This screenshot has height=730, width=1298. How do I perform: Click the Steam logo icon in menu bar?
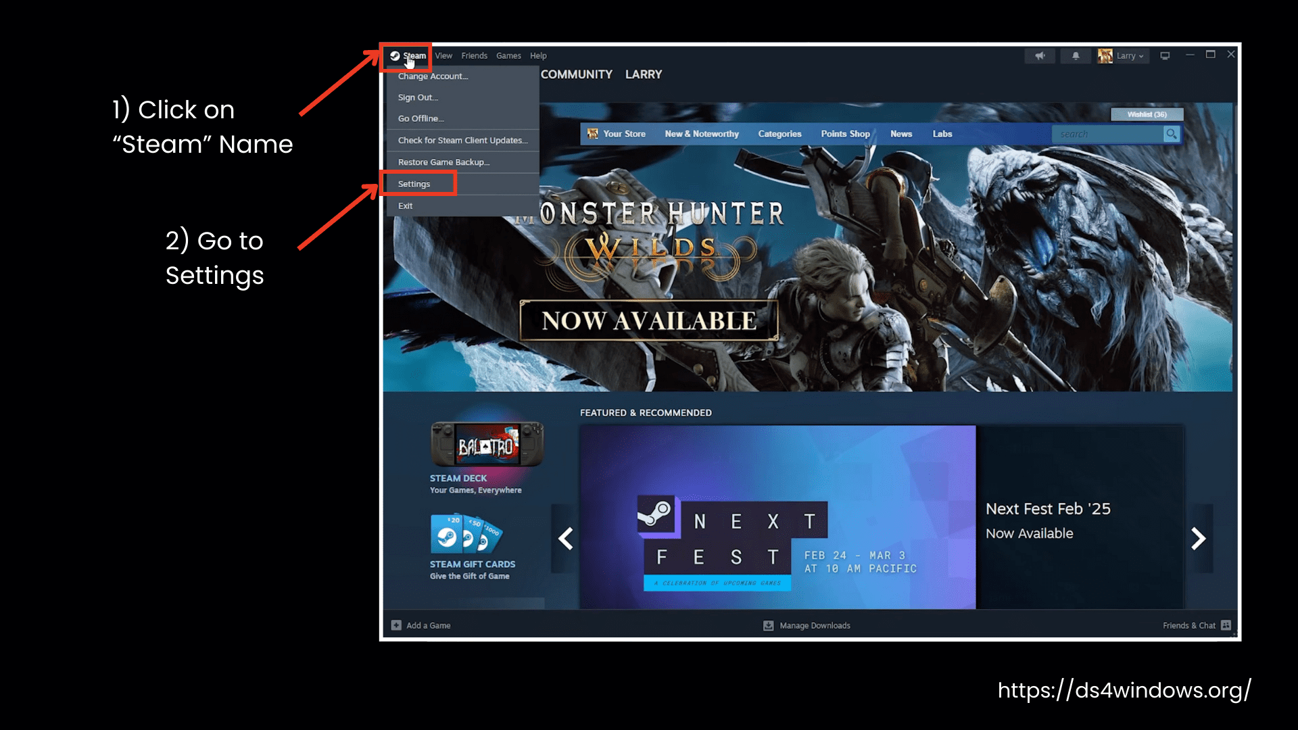coord(395,56)
